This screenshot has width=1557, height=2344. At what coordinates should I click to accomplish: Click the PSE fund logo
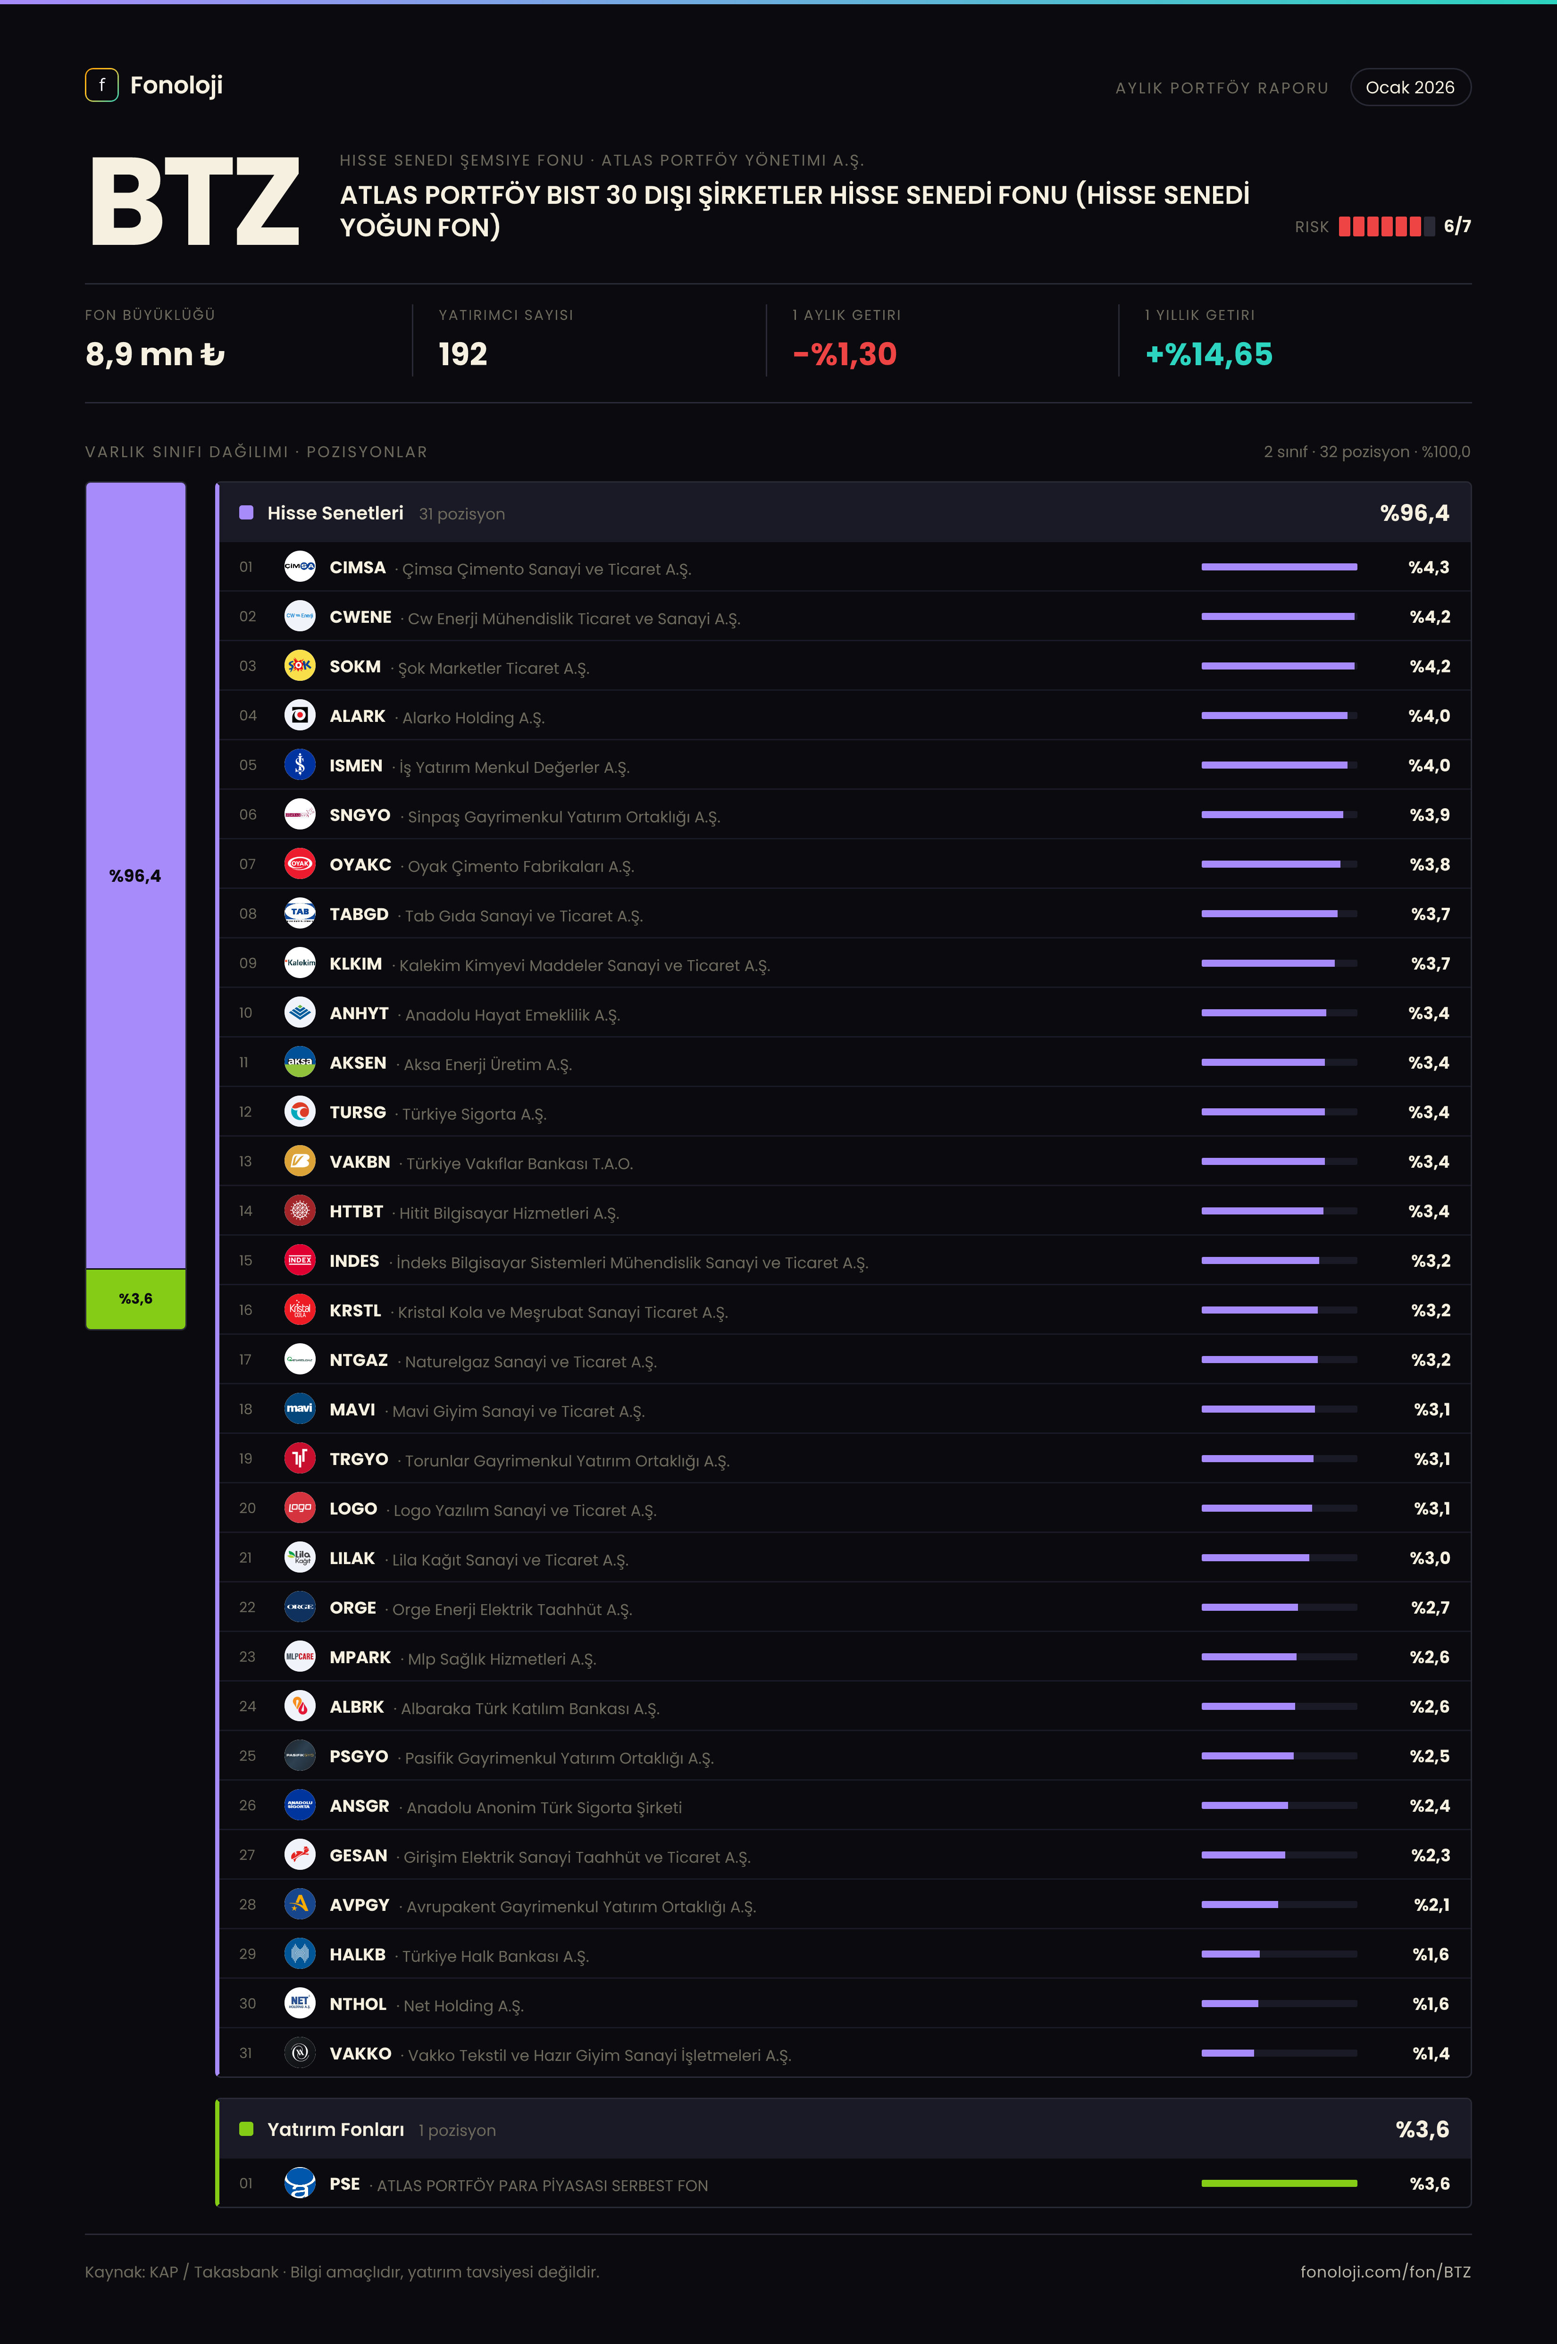coord(300,2183)
